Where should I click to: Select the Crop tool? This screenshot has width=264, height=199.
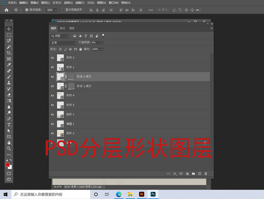9,53
